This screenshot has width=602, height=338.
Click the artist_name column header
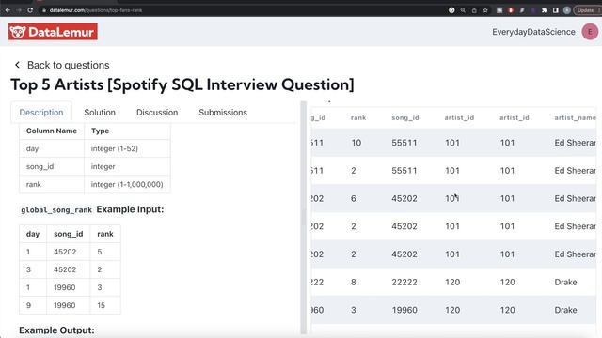575,117
